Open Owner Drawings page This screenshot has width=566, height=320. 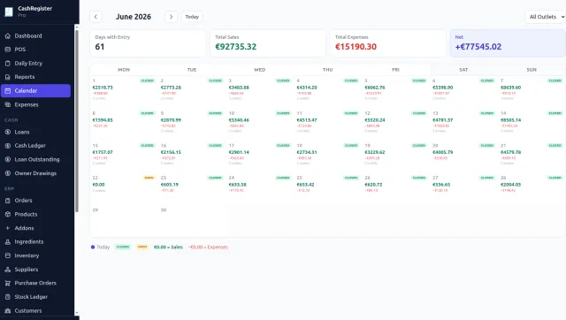point(35,173)
